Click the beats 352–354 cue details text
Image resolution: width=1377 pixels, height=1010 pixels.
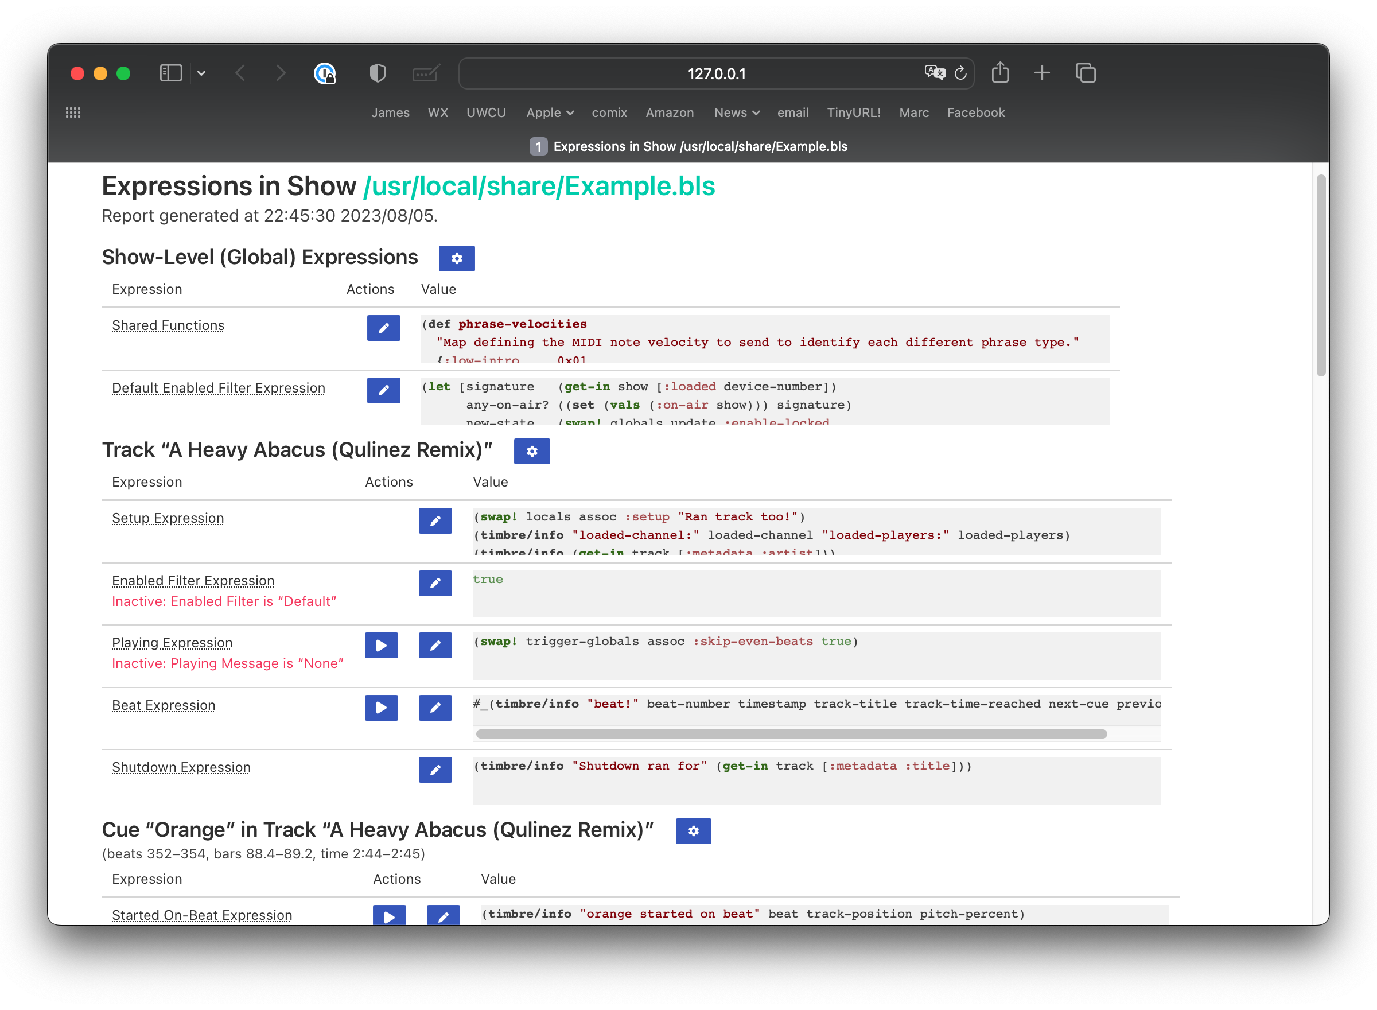pyautogui.click(x=263, y=853)
